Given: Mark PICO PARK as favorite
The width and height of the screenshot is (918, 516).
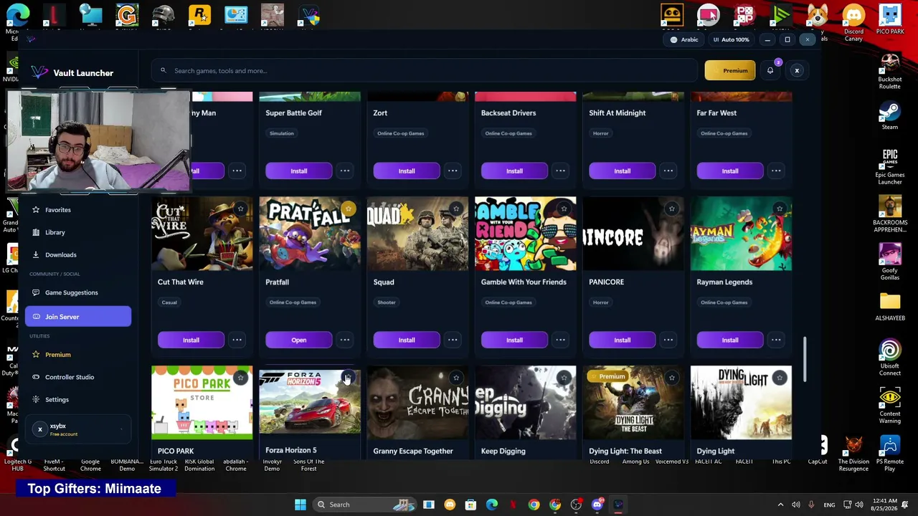Looking at the screenshot, I should [240, 378].
